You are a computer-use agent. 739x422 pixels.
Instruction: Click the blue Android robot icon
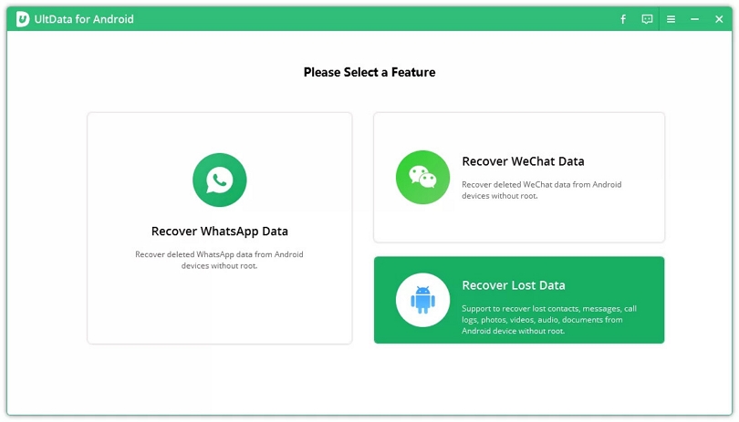(422, 300)
